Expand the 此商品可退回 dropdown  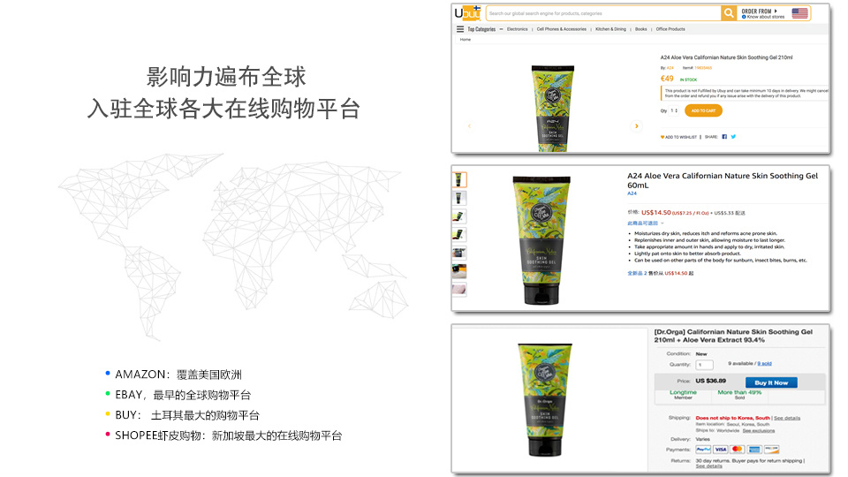646,223
